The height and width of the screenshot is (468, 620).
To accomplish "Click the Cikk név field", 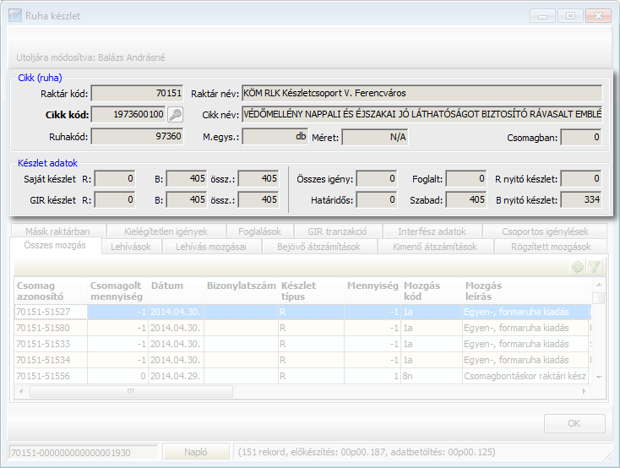I will tap(421, 115).
